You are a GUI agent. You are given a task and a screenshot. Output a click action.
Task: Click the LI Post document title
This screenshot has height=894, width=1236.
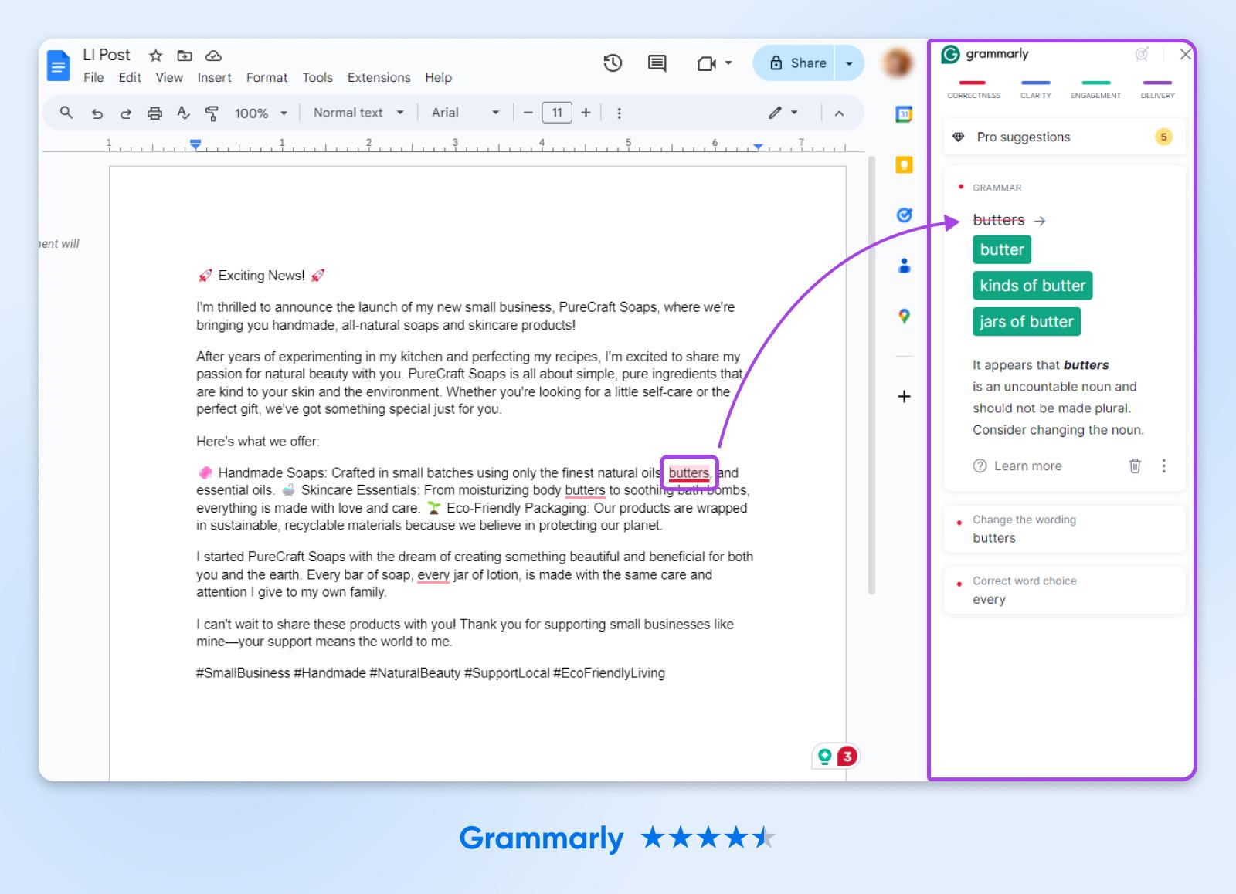(107, 55)
